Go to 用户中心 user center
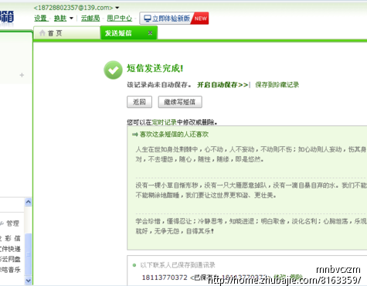 click(x=120, y=19)
